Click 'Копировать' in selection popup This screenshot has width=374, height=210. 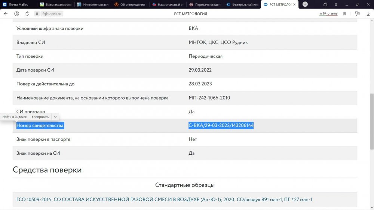(40, 117)
